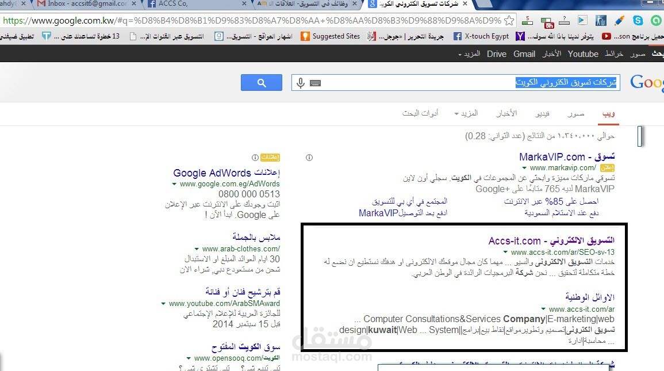
Task: Open the ملابس بالجملة ad link
Action: (x=256, y=237)
